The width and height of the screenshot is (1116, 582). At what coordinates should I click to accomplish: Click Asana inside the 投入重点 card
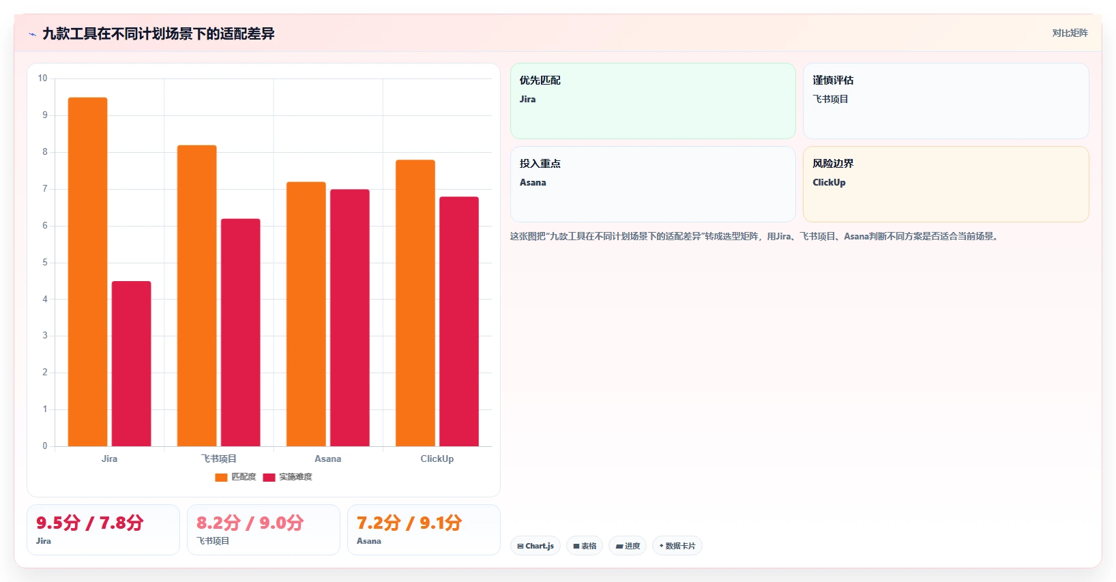pyautogui.click(x=533, y=182)
